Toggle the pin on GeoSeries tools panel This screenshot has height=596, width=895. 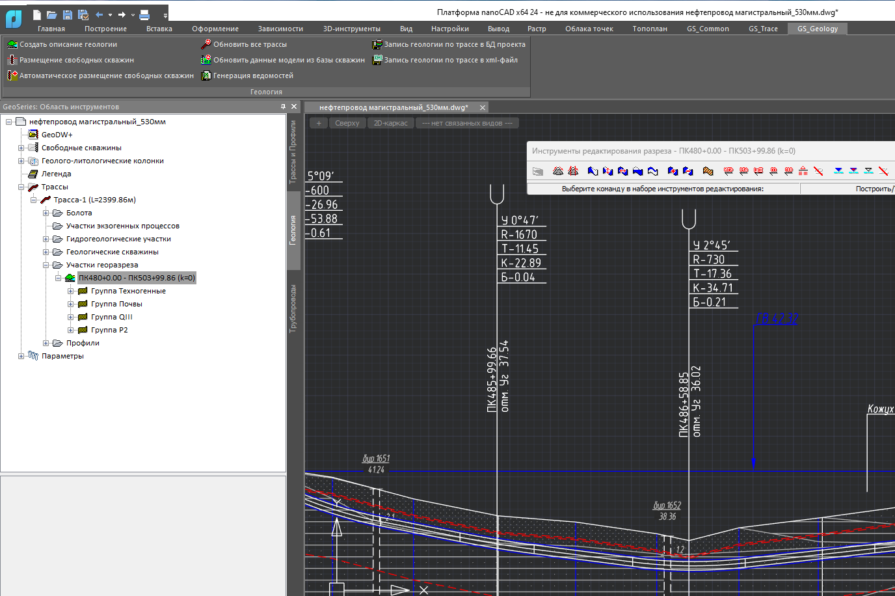click(x=283, y=107)
